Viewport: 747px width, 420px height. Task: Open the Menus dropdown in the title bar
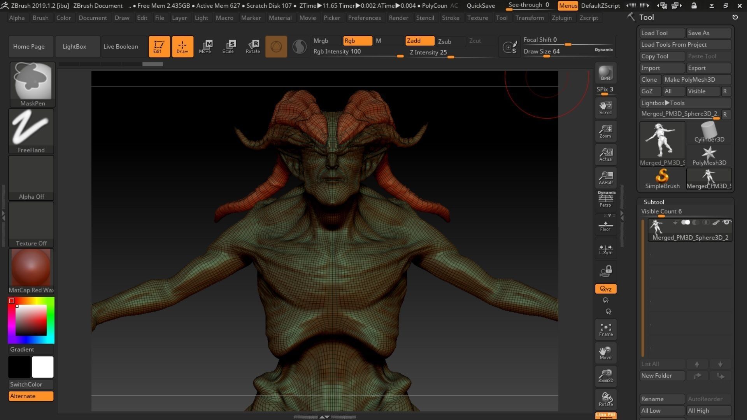(x=568, y=5)
